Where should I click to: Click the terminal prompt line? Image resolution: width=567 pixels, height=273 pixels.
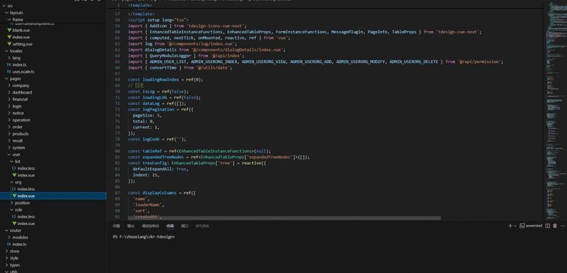pyautogui.click(x=144, y=237)
